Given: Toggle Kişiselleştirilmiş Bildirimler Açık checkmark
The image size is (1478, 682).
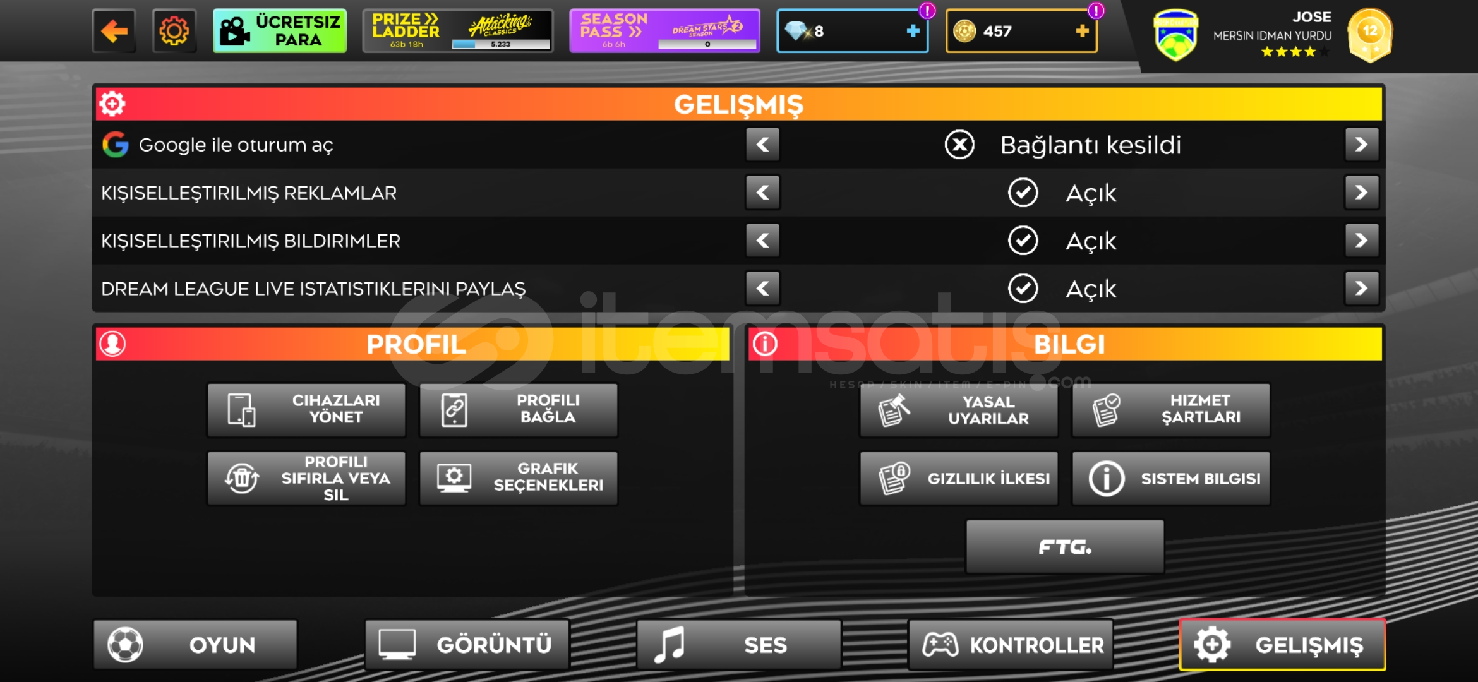Looking at the screenshot, I should tap(1023, 241).
